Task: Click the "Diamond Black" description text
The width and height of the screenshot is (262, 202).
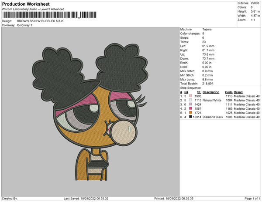Action: (x=213, y=117)
